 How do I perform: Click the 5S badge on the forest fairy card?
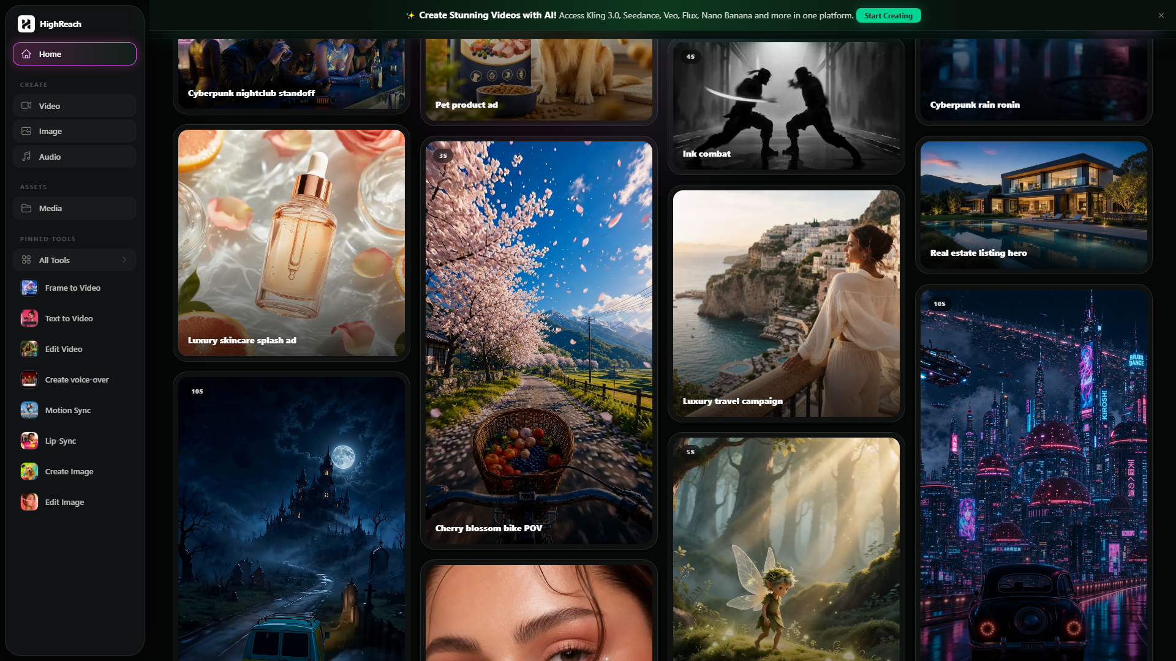coord(690,452)
